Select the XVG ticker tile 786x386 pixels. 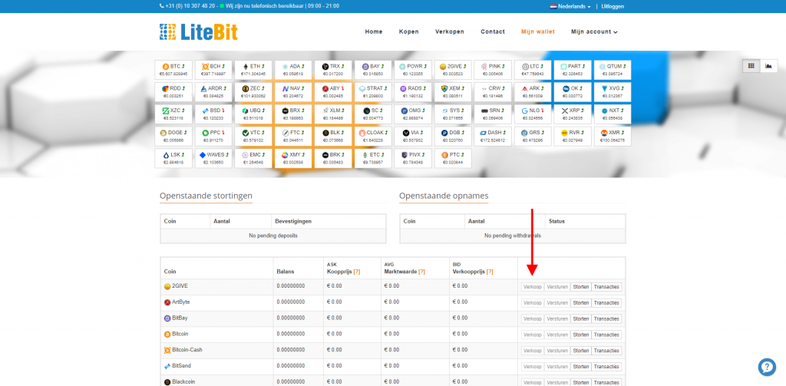pyautogui.click(x=613, y=92)
